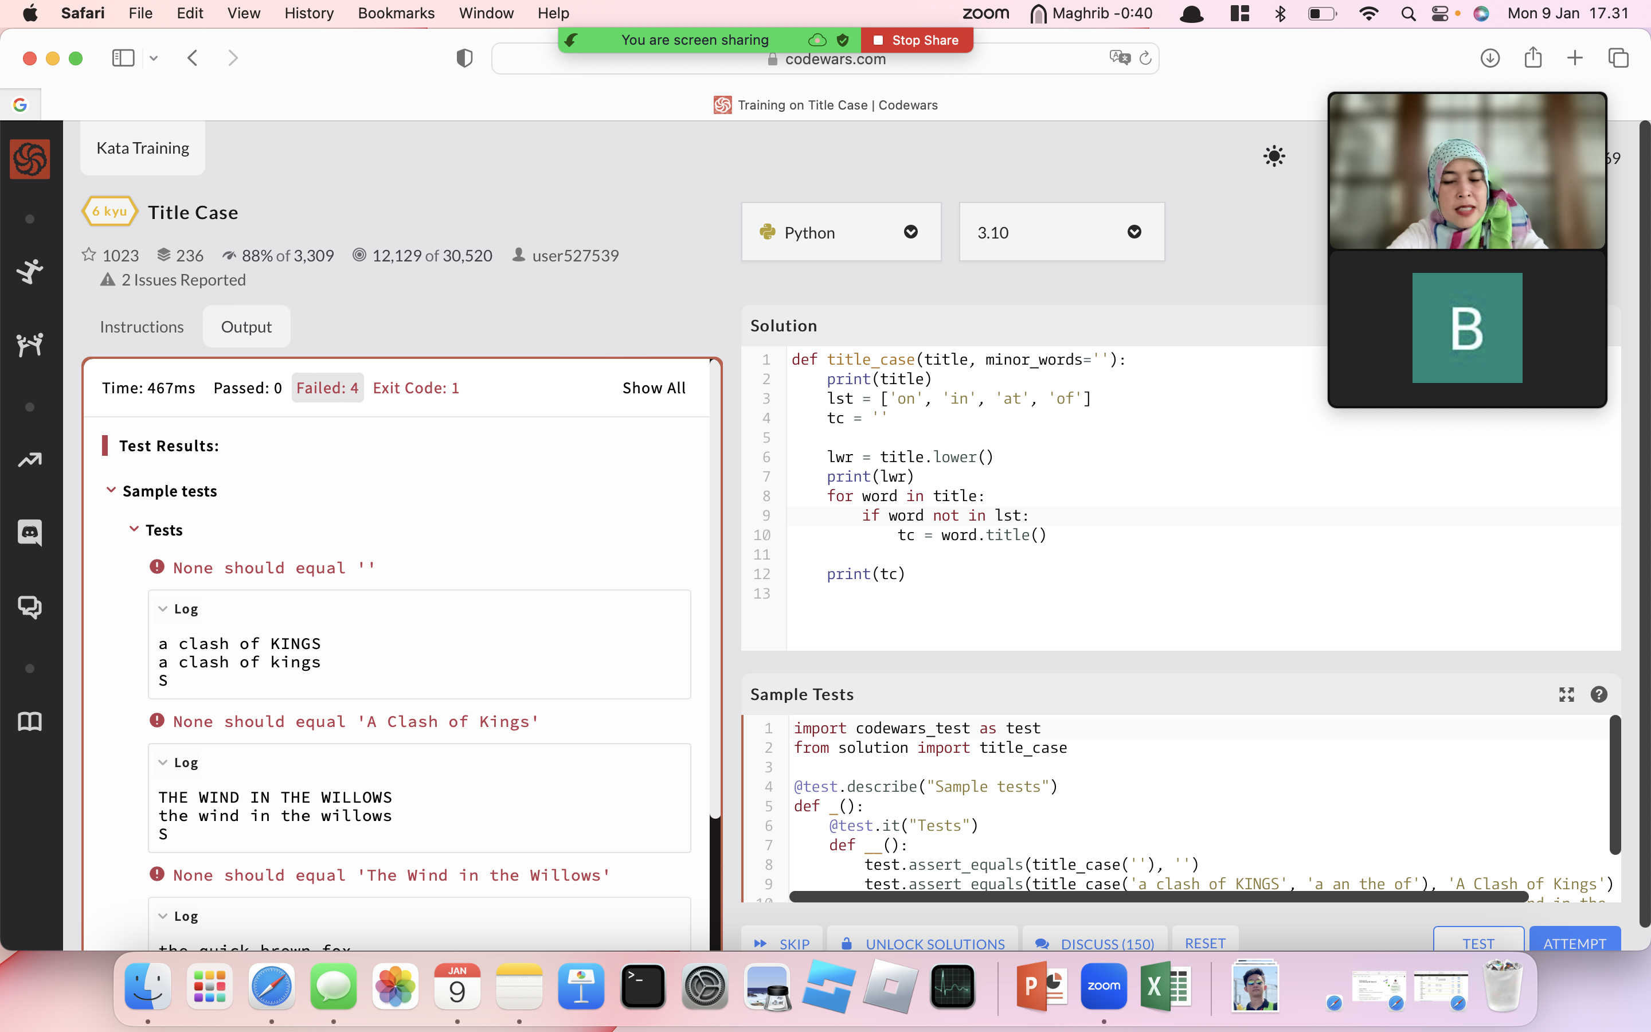Click the codewars.com address bar
Screen dimensions: 1651x1032
pos(825,58)
